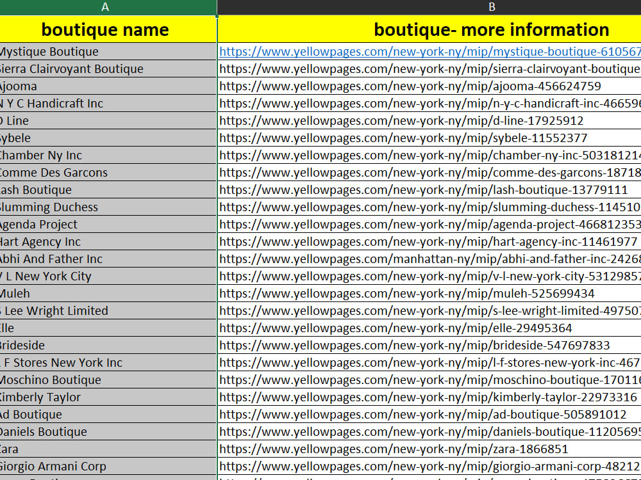Click the agenda-project URL cell
The height and width of the screenshot is (480, 641).
429,224
